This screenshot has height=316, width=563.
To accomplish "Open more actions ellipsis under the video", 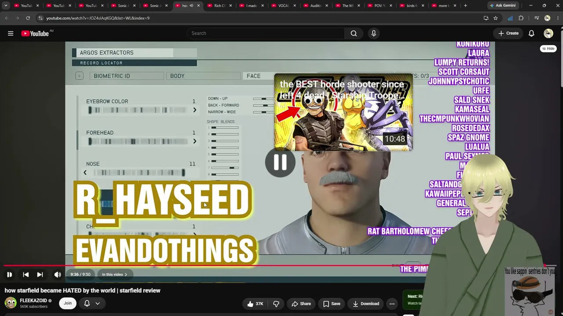I will coord(392,304).
